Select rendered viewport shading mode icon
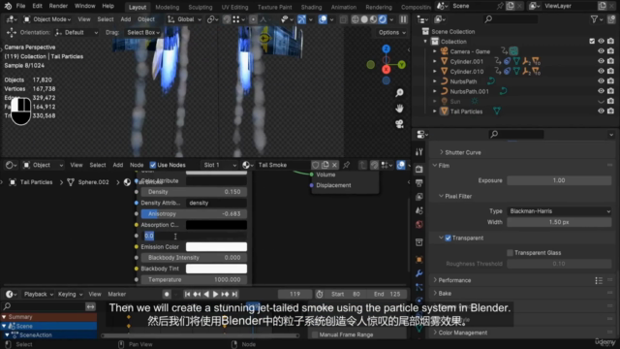The height and width of the screenshot is (349, 620). pyautogui.click(x=383, y=19)
